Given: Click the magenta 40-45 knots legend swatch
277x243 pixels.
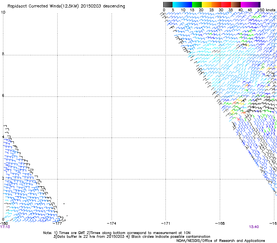Looking at the screenshot, I should tap(246, 4).
